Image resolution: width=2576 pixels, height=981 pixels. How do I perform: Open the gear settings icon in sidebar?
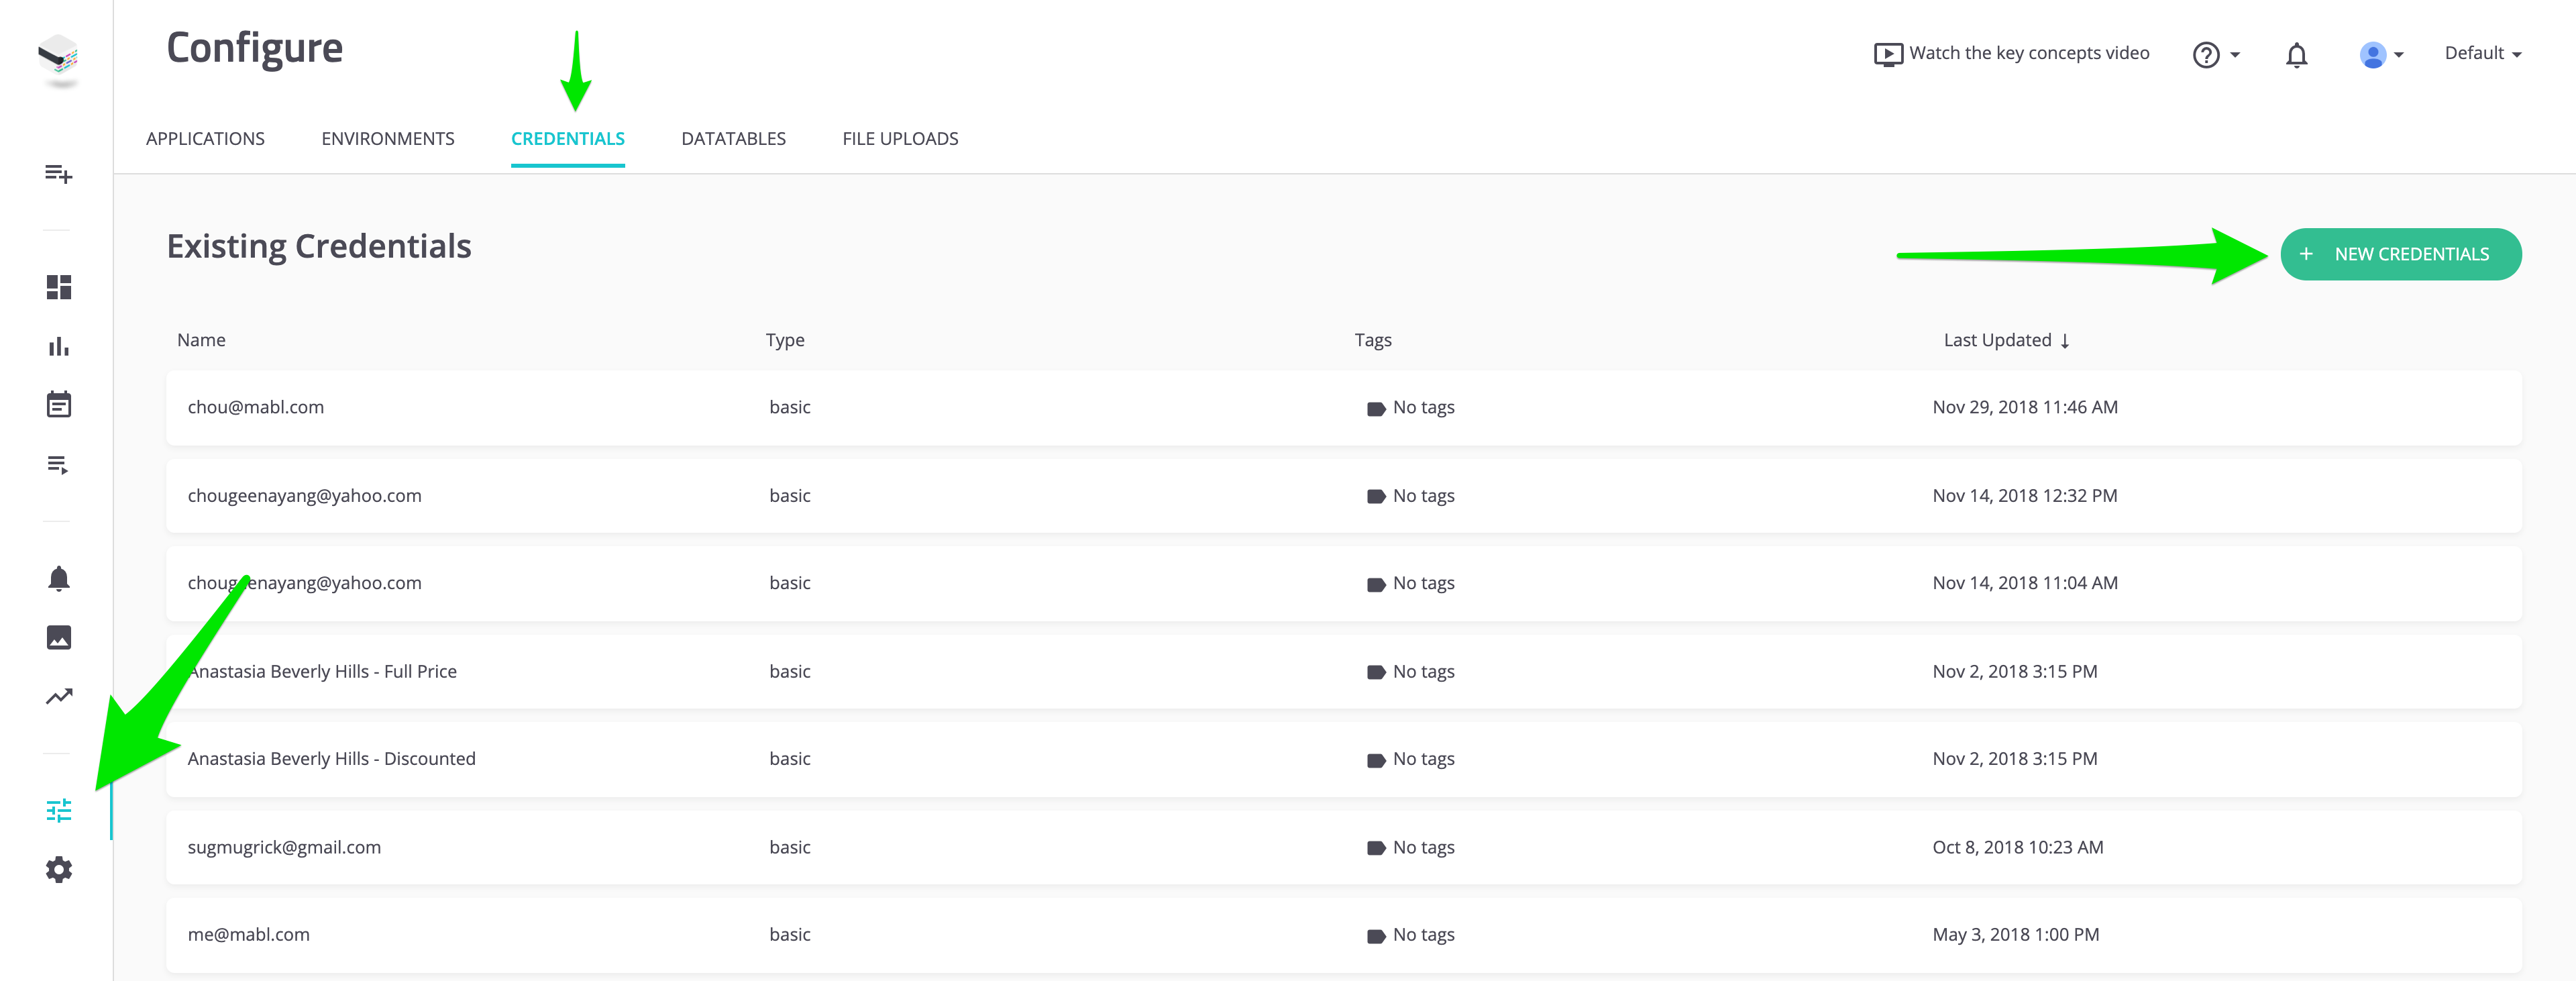click(x=59, y=869)
